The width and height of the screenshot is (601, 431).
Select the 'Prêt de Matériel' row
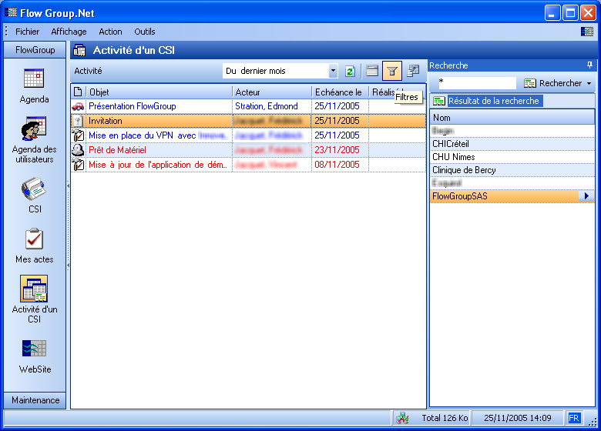coord(154,150)
